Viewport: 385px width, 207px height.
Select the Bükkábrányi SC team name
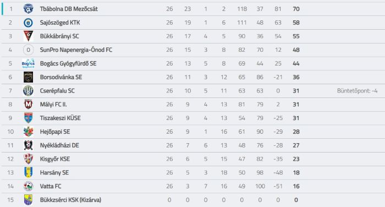[59, 36]
